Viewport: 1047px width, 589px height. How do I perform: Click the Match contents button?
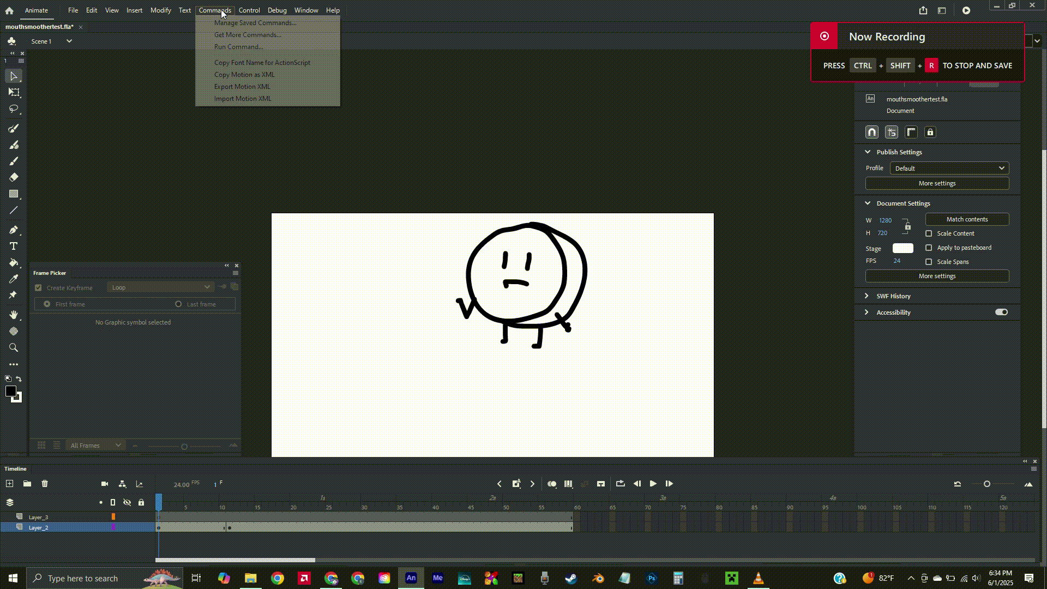coord(967,219)
